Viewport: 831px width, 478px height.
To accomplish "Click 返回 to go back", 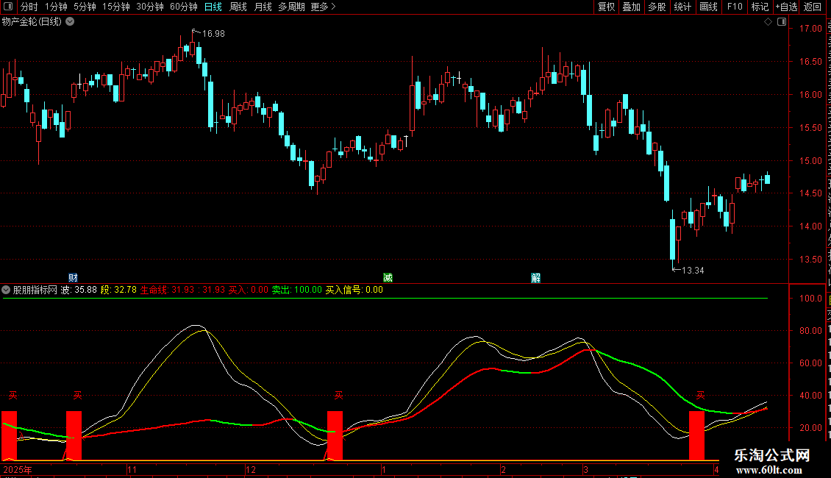I will (x=813, y=7).
